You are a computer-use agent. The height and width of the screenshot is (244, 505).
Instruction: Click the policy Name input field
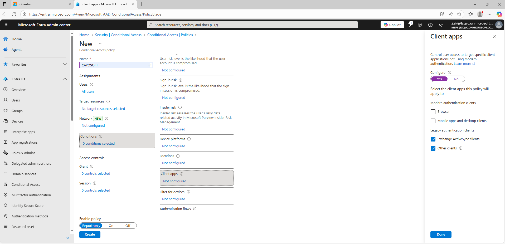[114, 65]
